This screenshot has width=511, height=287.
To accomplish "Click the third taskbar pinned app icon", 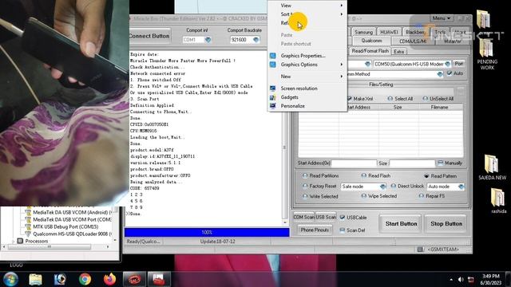I will click(x=60, y=279).
